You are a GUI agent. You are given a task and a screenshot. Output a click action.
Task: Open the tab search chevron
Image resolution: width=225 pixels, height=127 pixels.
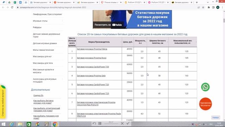(208, 2)
